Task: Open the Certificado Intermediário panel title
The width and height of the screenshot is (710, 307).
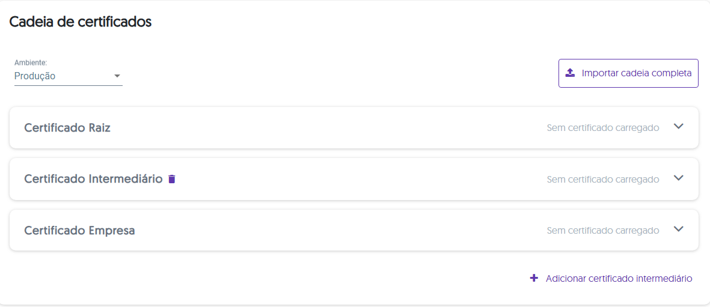Action: [93, 179]
